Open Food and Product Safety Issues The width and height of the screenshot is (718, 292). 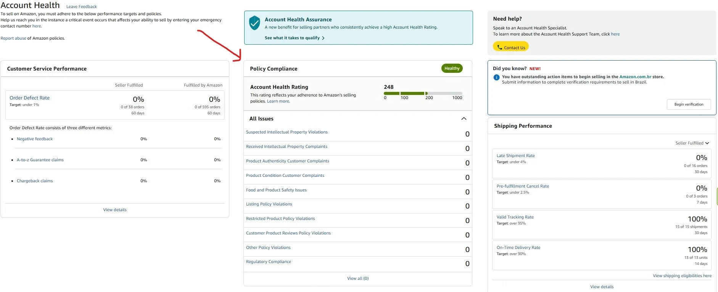tap(276, 190)
